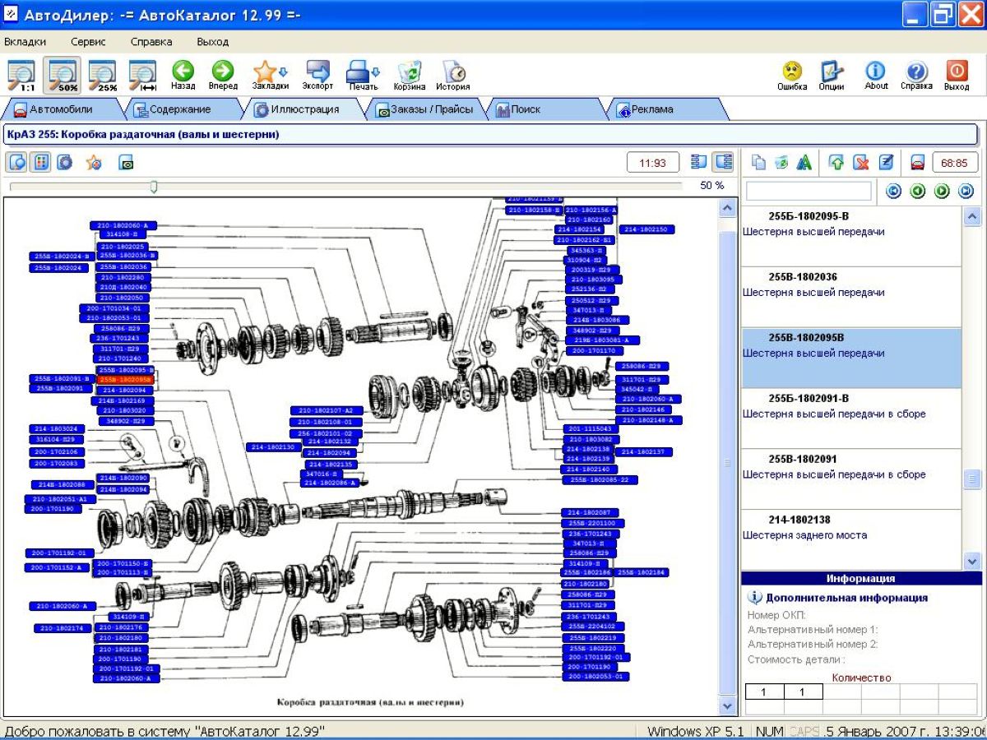Click the 68:85 counter box
Viewport: 987px width, 740px height.
click(x=955, y=163)
